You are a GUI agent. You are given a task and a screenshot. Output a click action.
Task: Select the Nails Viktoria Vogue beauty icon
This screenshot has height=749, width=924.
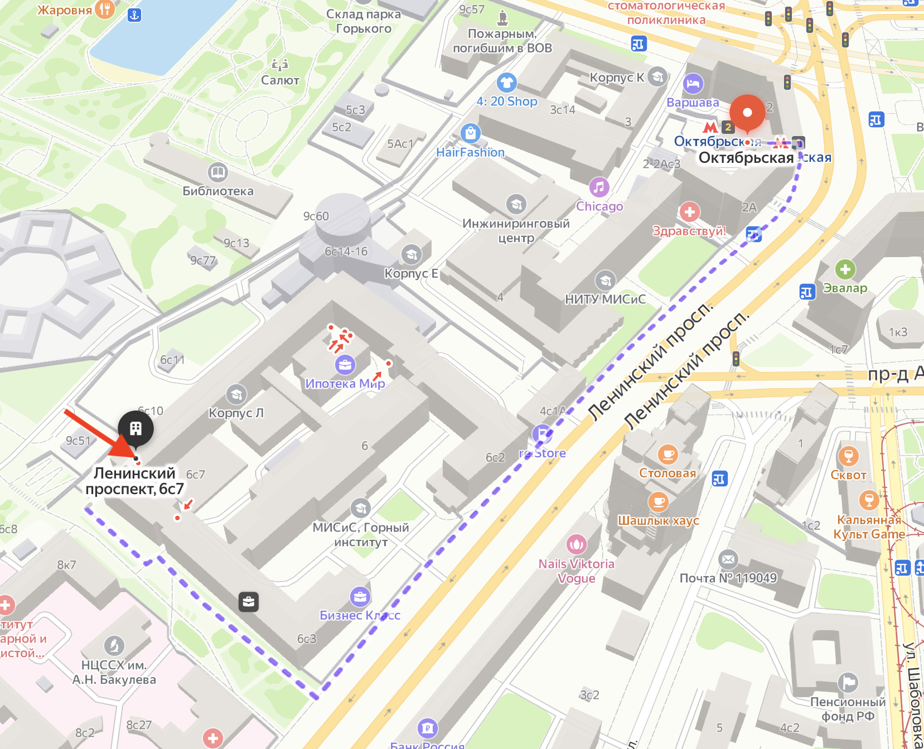point(576,544)
